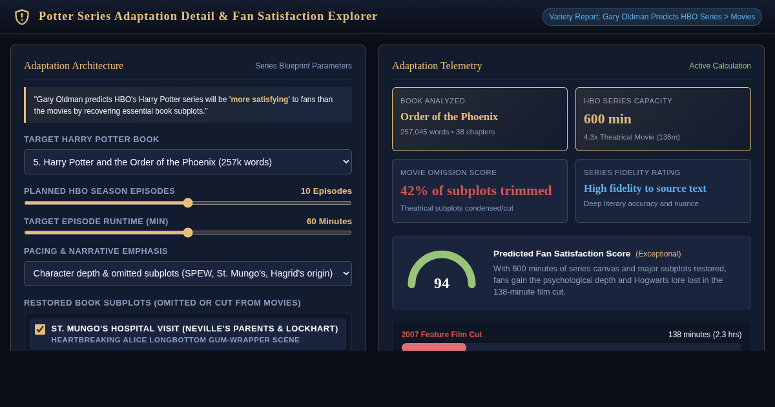
Task: Click the HBO Series Capacity card
Action: (663, 120)
